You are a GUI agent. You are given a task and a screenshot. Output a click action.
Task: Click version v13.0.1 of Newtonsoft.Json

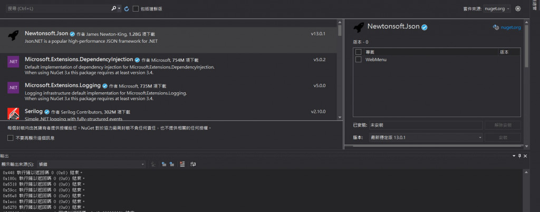point(318,34)
